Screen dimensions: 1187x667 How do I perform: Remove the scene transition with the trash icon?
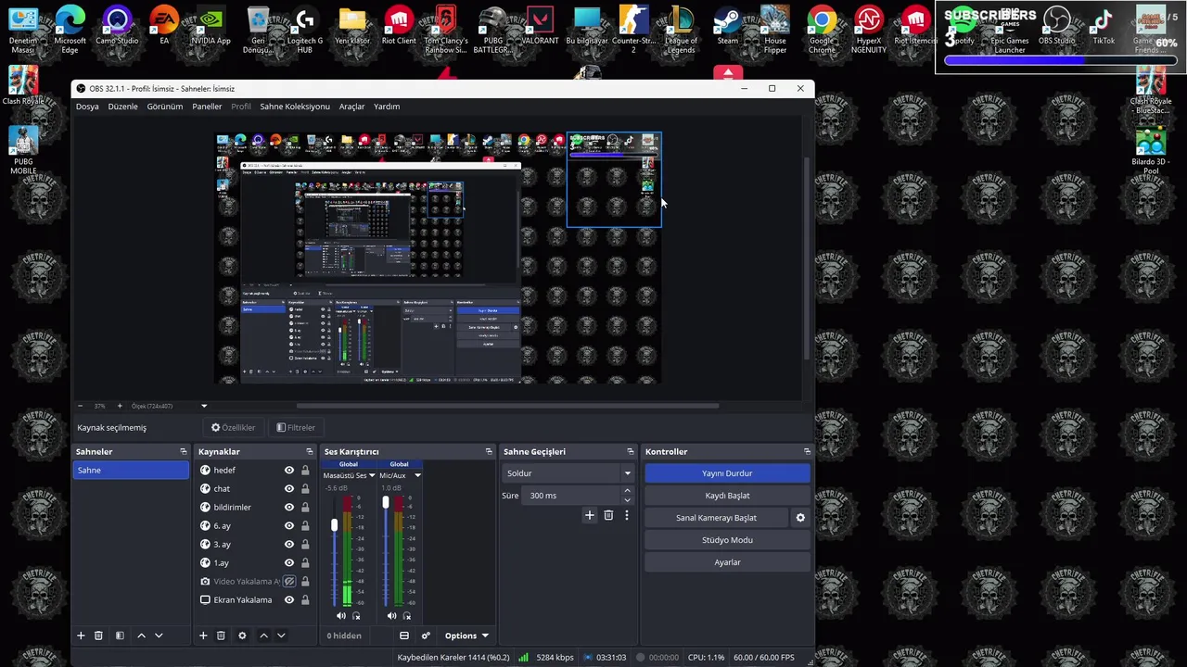pos(608,515)
